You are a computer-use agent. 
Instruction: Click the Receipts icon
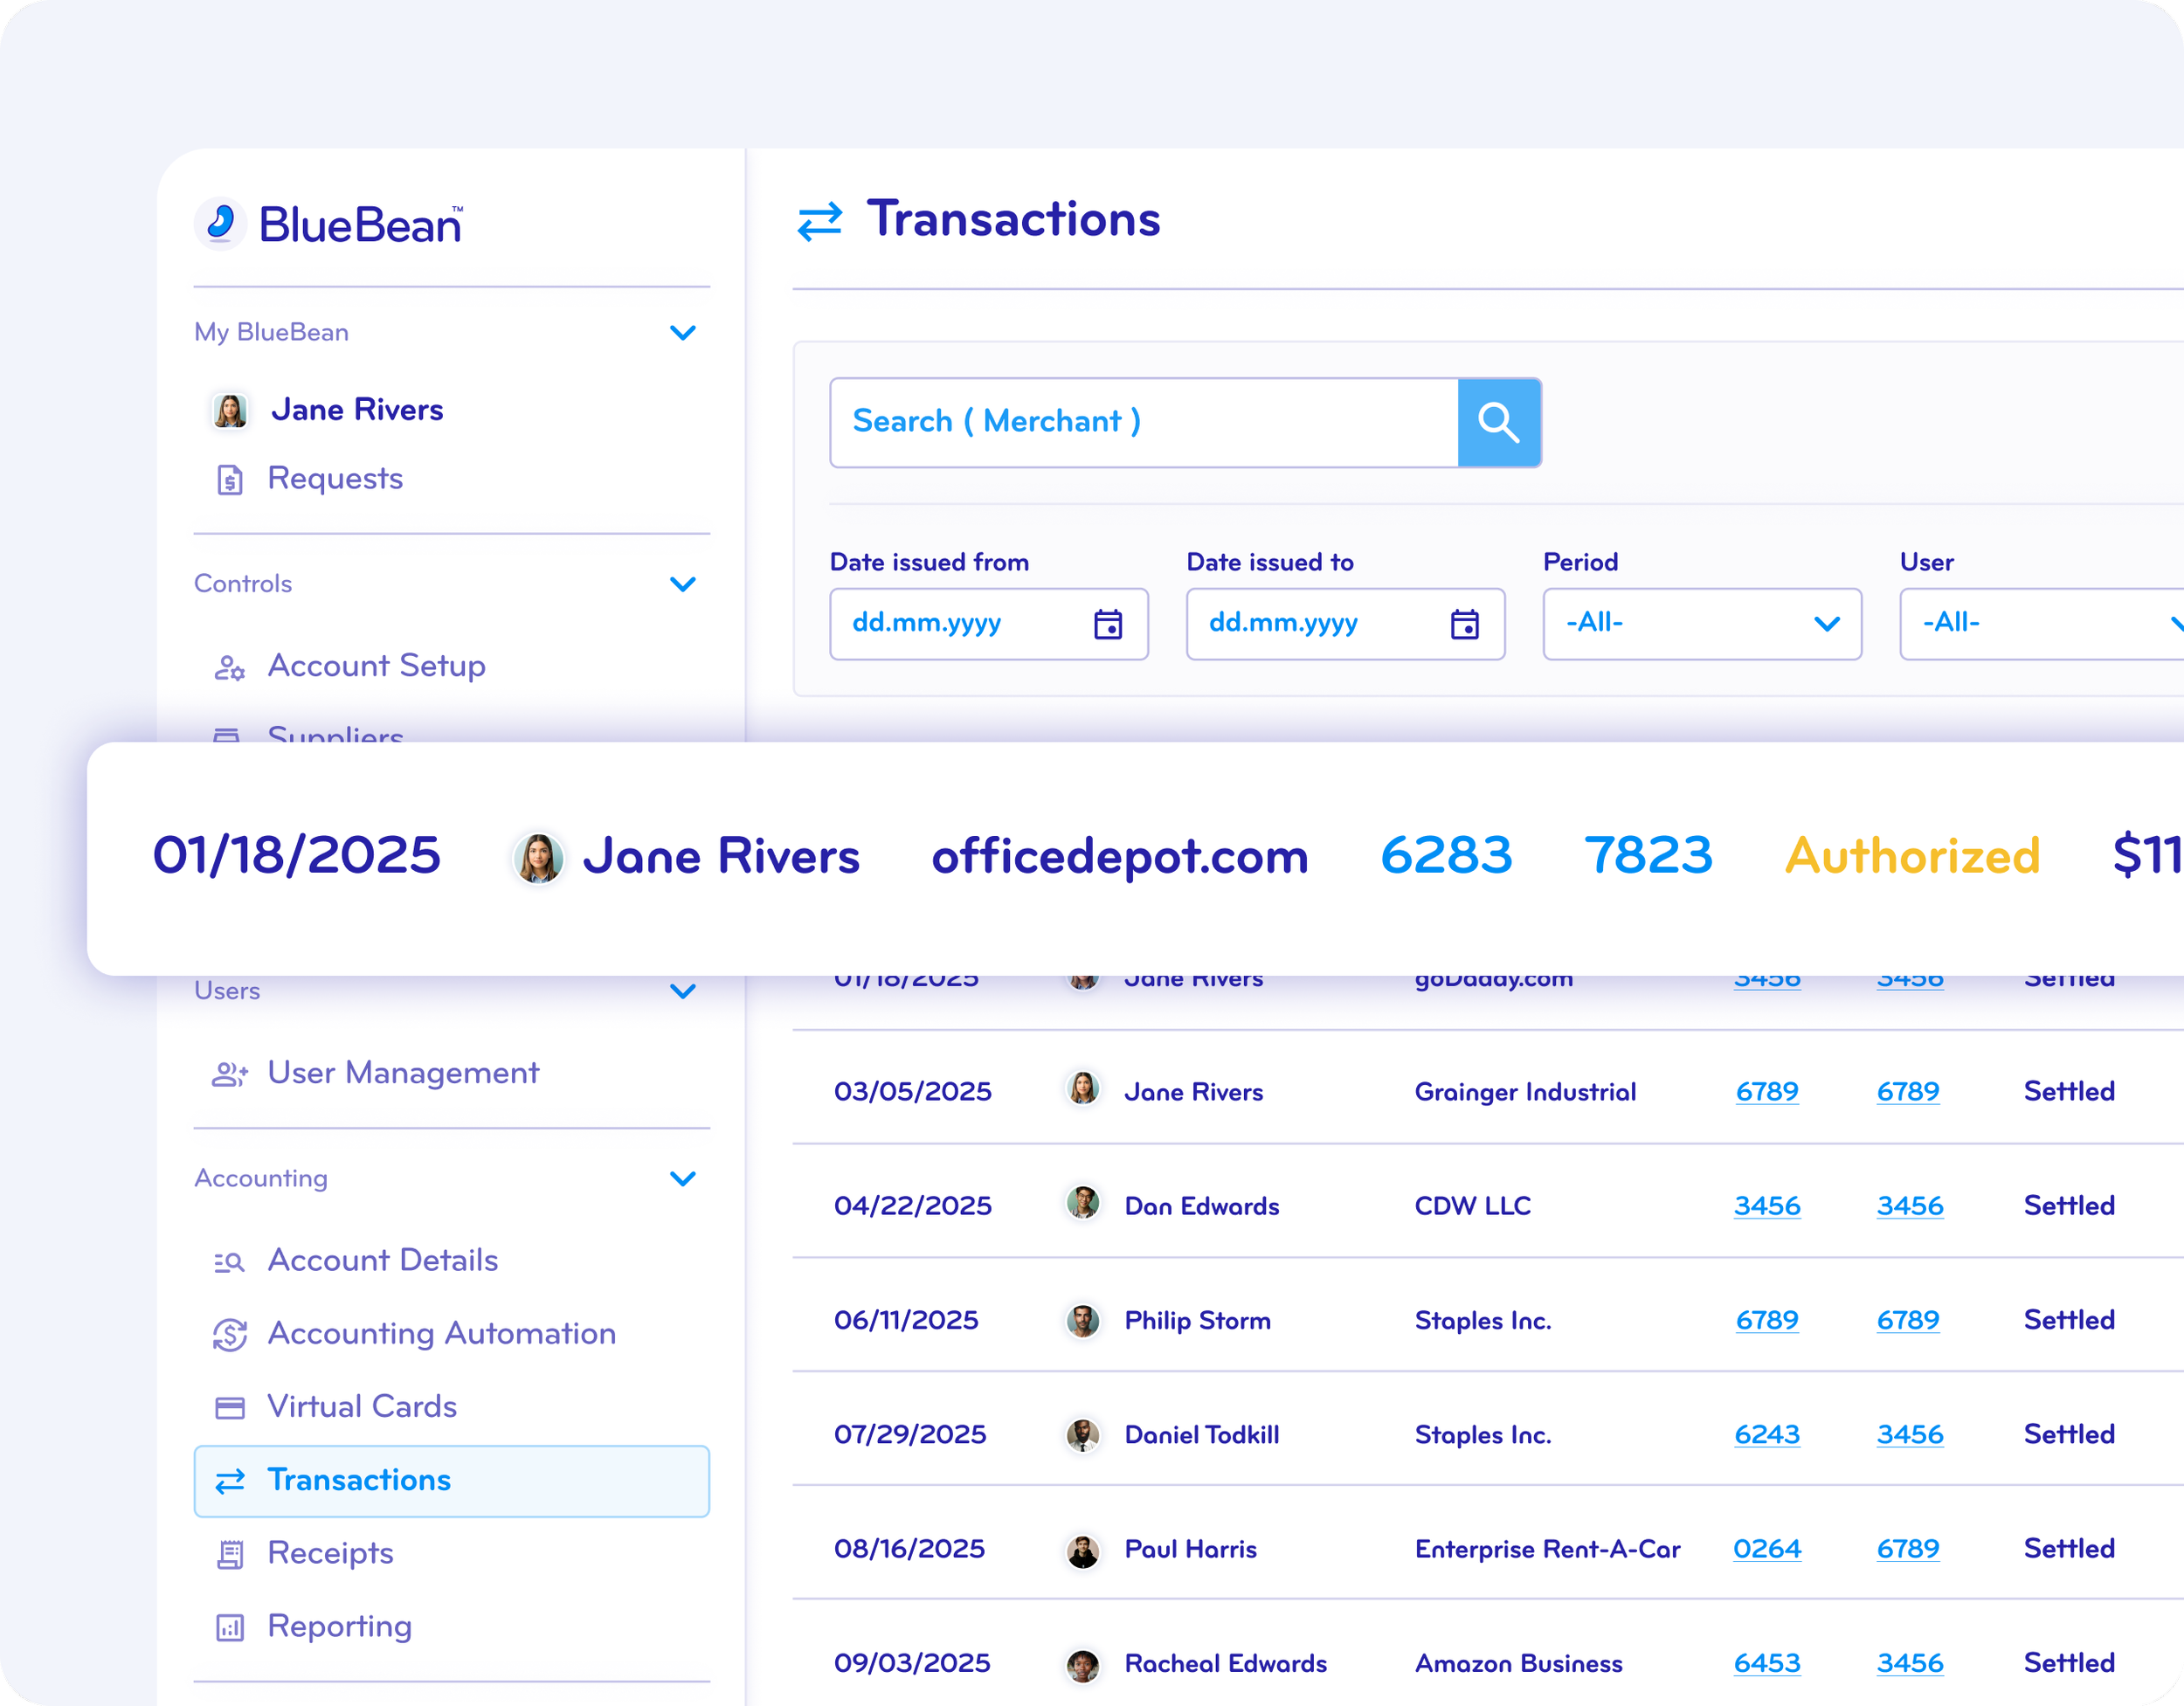230,1552
